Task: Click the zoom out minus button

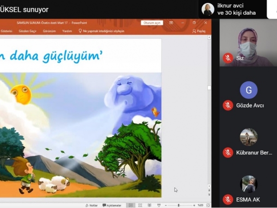Action: 166,205
